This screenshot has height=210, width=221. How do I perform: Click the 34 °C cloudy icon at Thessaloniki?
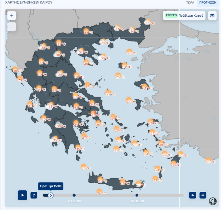tap(81, 51)
